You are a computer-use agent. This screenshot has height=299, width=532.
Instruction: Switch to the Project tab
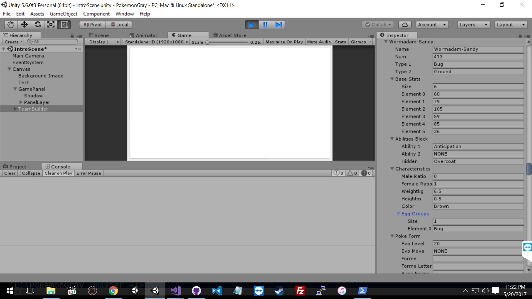[15, 166]
